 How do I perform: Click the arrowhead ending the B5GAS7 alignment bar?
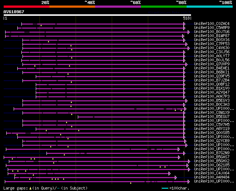pos(179,158)
